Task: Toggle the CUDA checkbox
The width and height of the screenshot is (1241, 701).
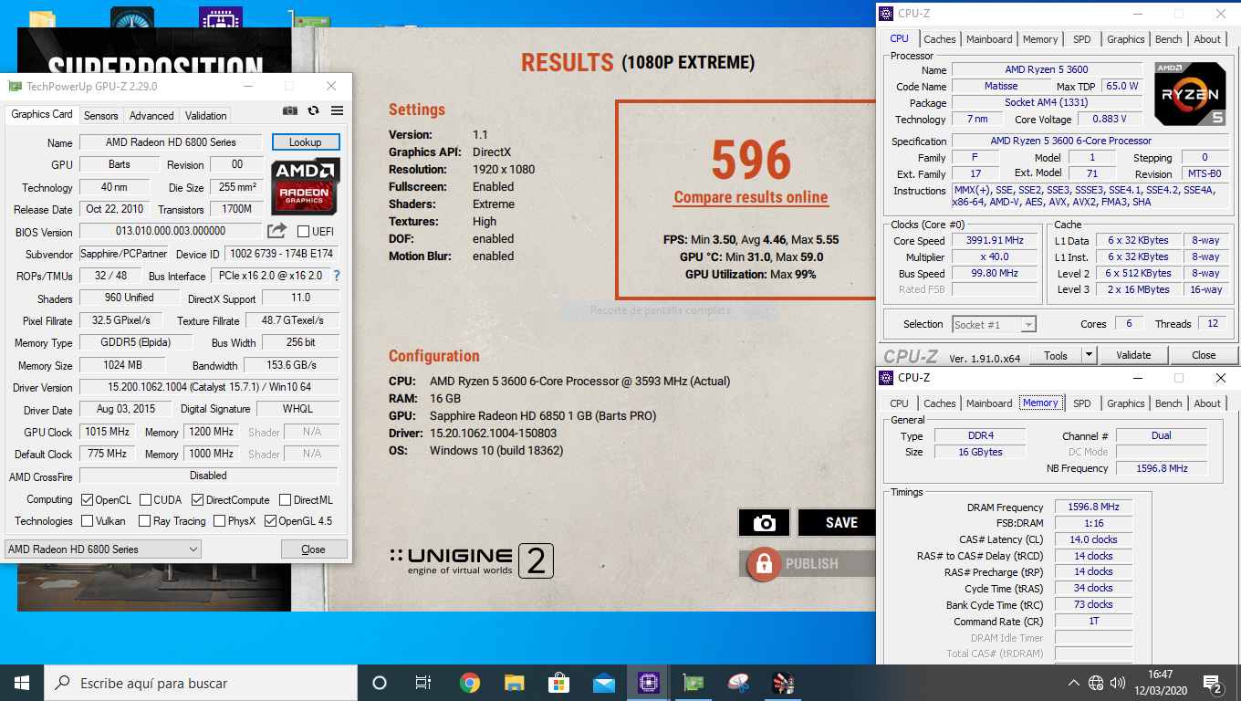Action: click(x=145, y=499)
